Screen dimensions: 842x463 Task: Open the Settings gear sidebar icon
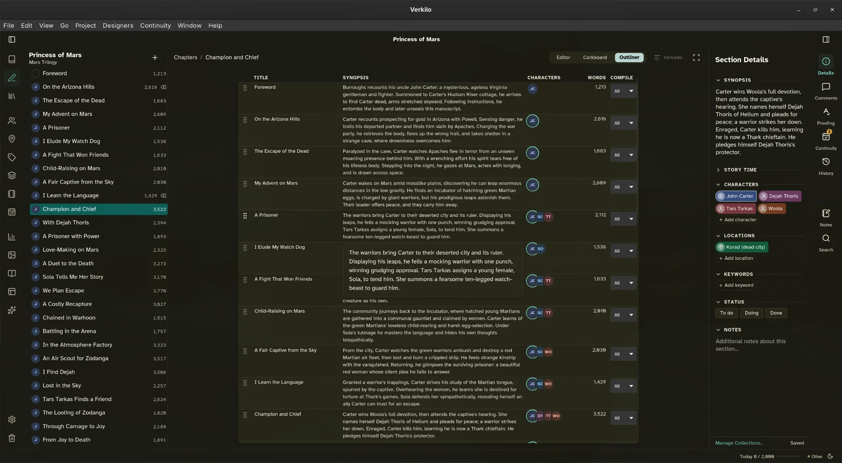pyautogui.click(x=12, y=420)
